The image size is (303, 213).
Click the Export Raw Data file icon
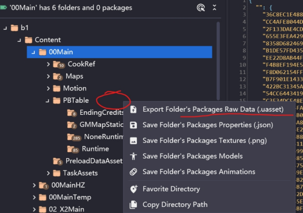[x=133, y=109]
